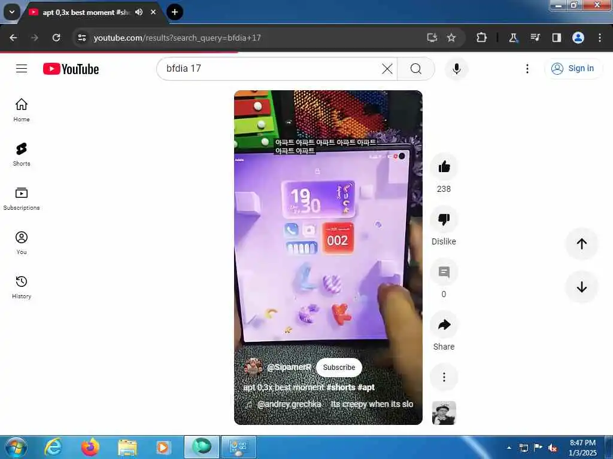Open the Windows Start menu

[x=16, y=447]
